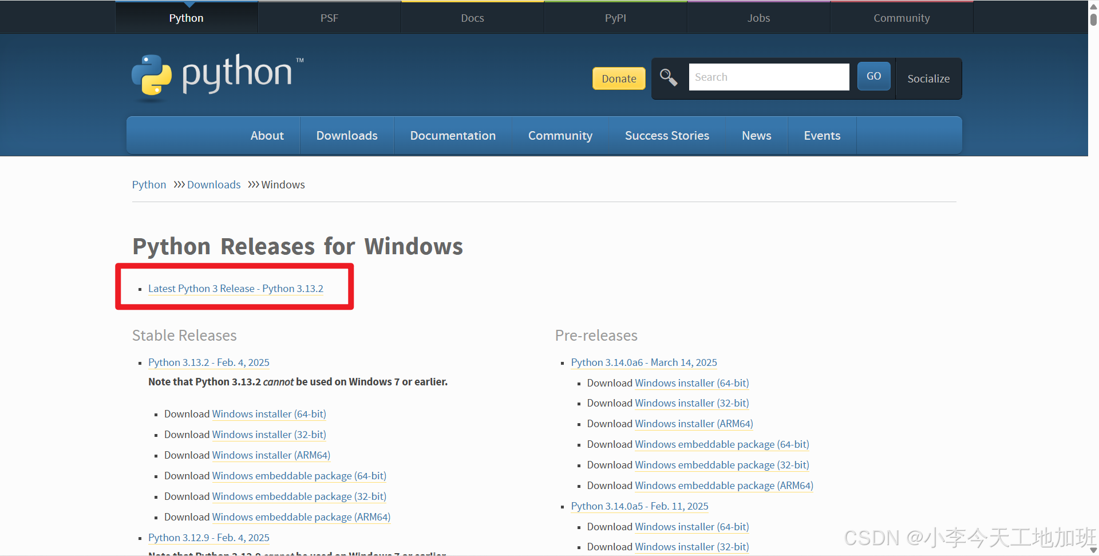Download 3.13.2 embeddable package (64-bit)
Image resolution: width=1099 pixels, height=556 pixels.
tap(299, 476)
